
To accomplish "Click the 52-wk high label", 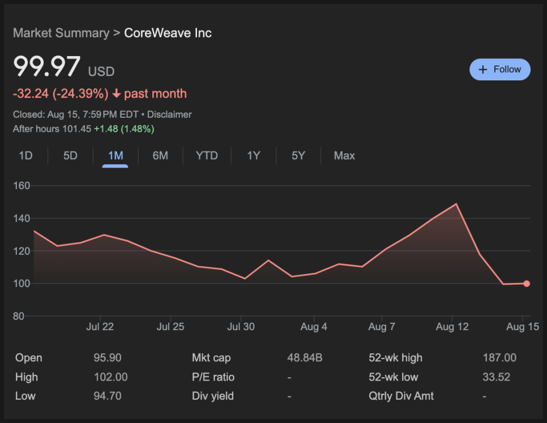I will tap(396, 358).
